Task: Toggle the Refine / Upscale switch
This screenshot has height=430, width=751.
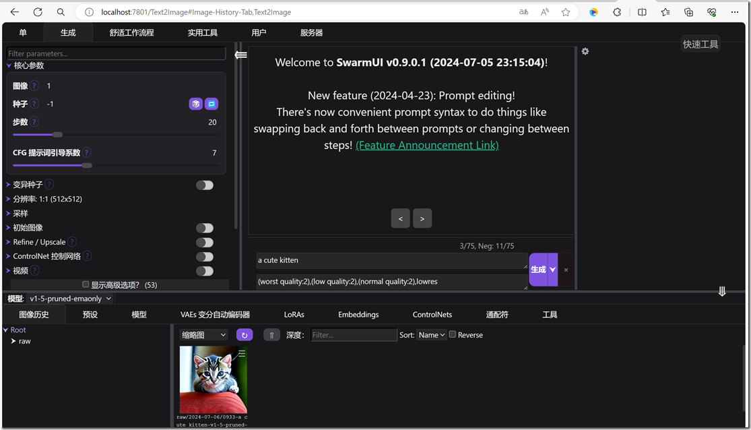Action: tap(205, 243)
